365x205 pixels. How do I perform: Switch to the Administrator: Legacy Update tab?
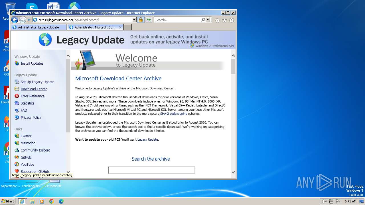[38, 27]
